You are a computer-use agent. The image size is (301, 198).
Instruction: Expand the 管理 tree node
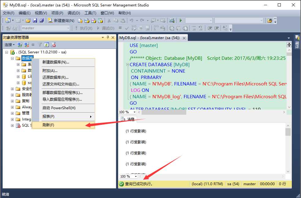(x=13, y=113)
